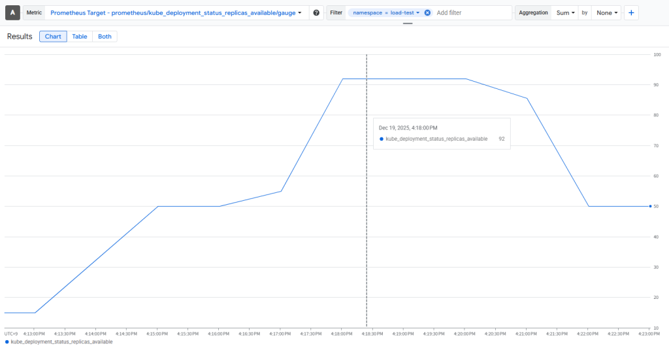Select the Both results view
The width and height of the screenshot is (669, 348).
105,37
